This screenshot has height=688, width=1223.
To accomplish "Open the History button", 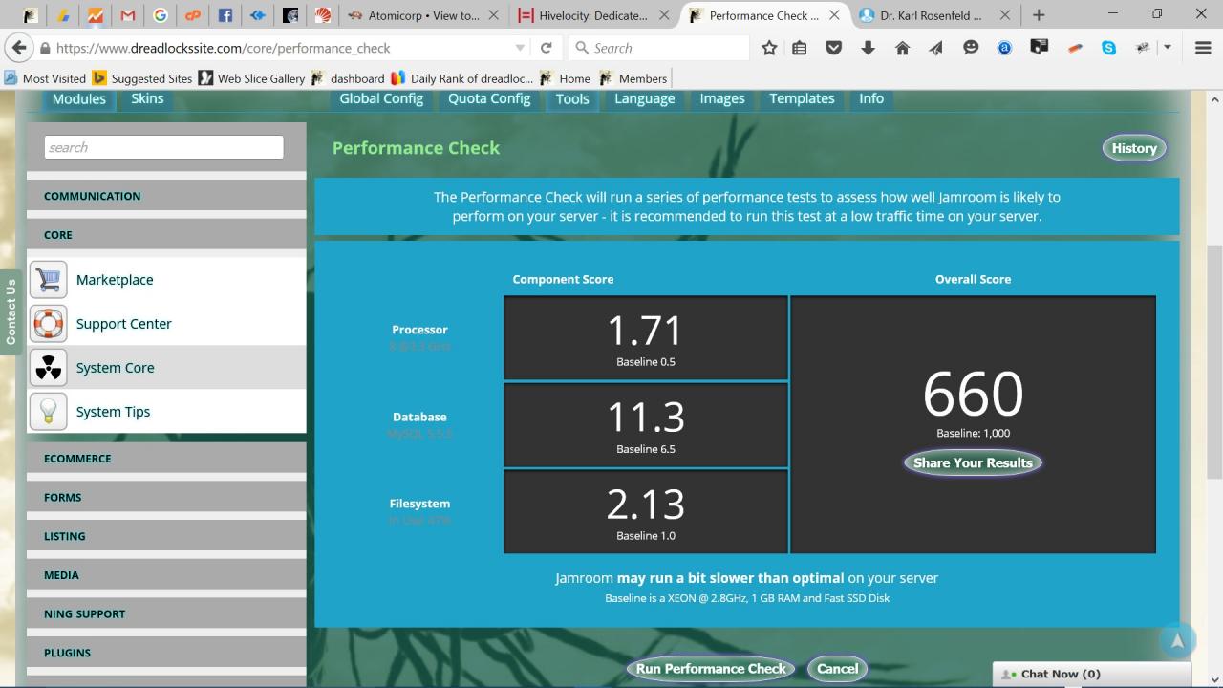I will pyautogui.click(x=1134, y=148).
